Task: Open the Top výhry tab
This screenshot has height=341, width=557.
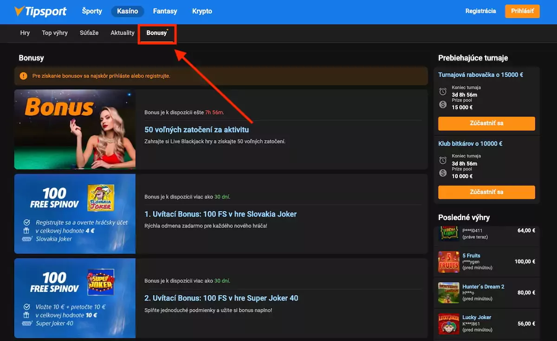Action: [54, 33]
